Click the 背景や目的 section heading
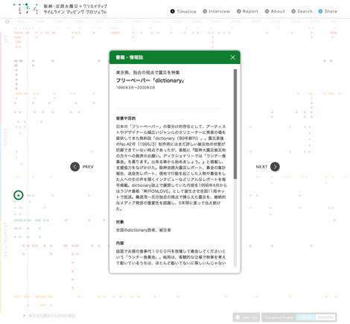This screenshot has width=350, height=324. click(126, 118)
